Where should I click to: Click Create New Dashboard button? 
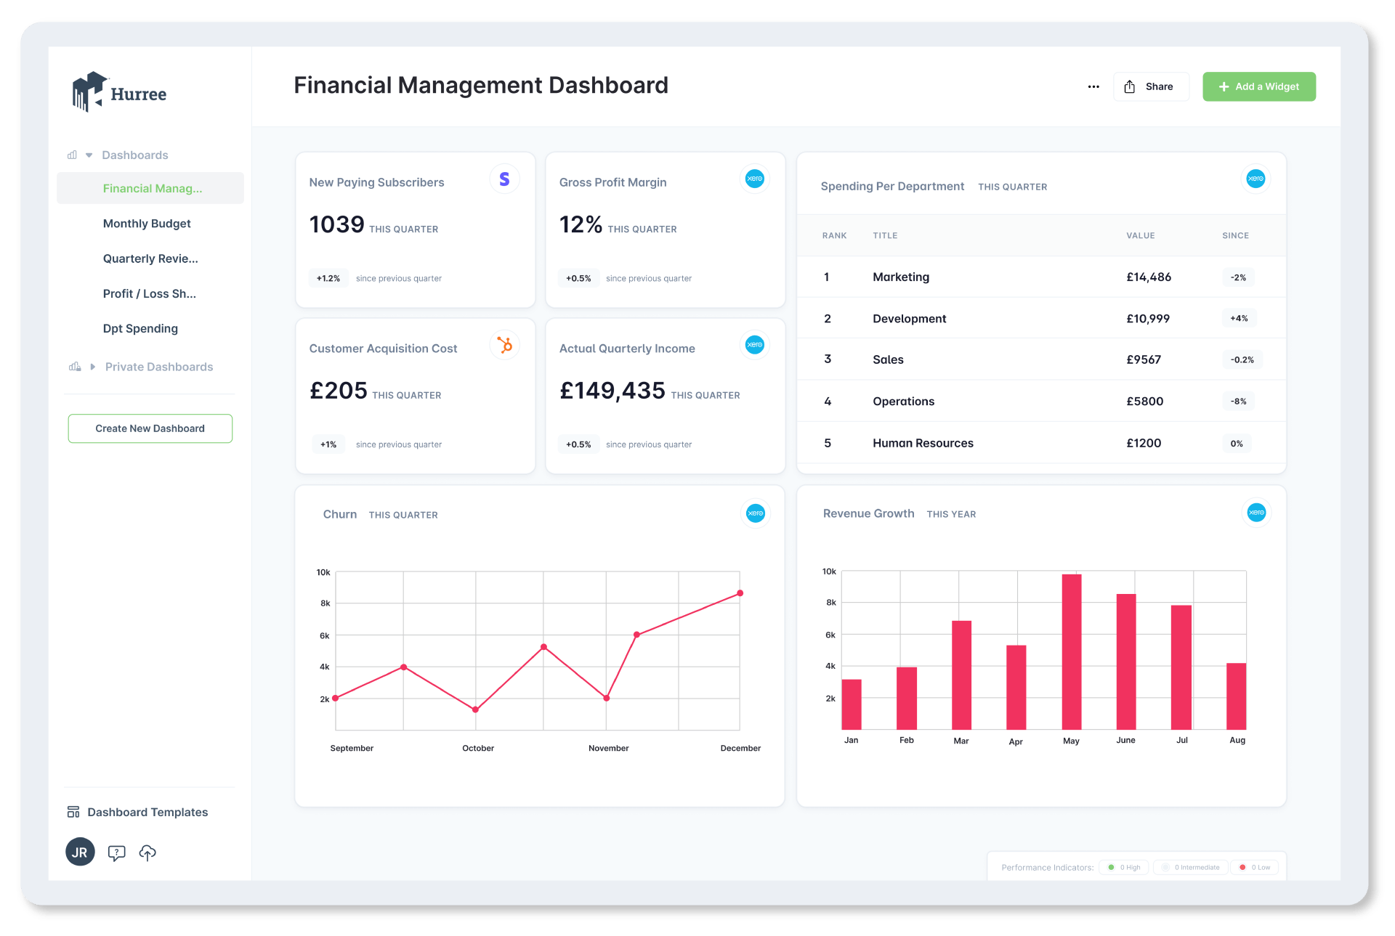pyautogui.click(x=150, y=428)
